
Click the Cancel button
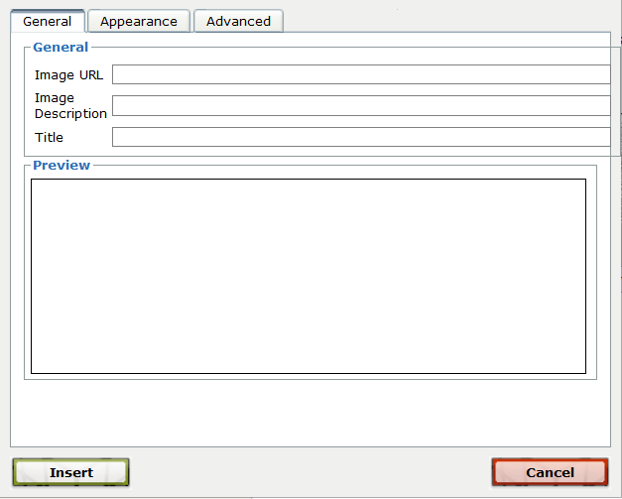coord(550,472)
